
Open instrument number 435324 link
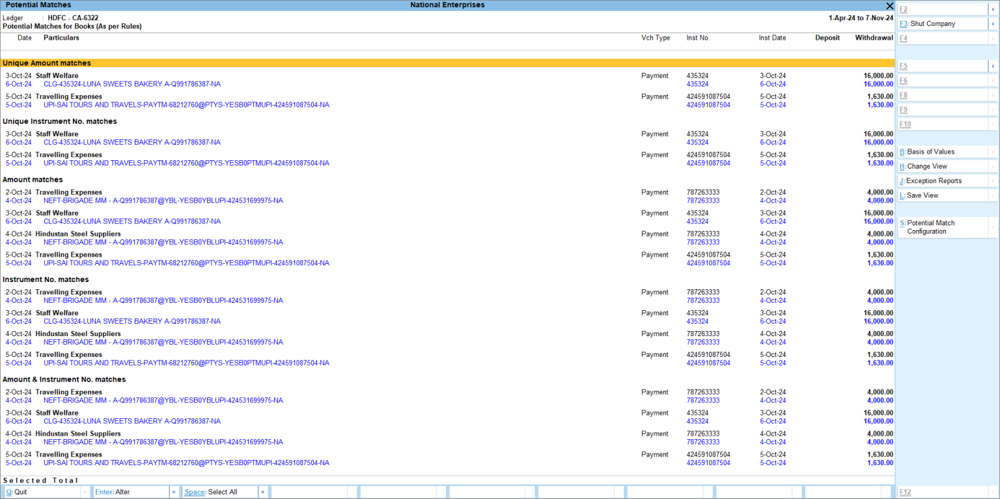click(697, 83)
